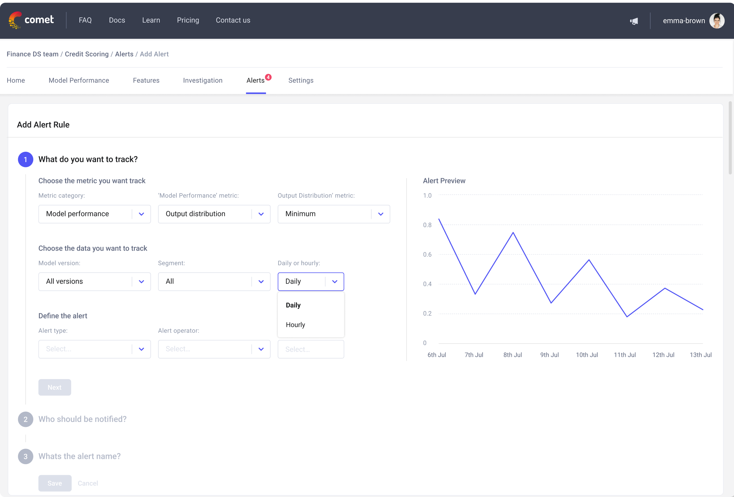Click the Daily dropdown chevron

335,282
